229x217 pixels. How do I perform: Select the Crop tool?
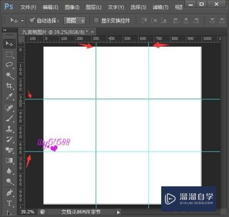(x=9, y=86)
